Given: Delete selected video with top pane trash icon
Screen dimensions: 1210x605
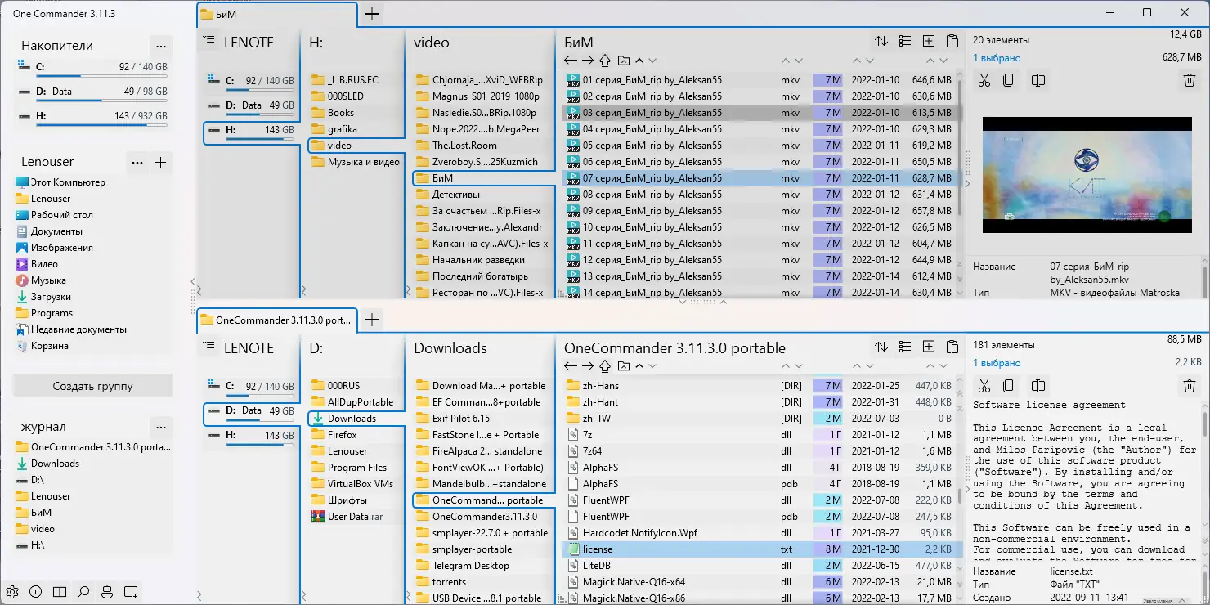Looking at the screenshot, I should click(1190, 80).
